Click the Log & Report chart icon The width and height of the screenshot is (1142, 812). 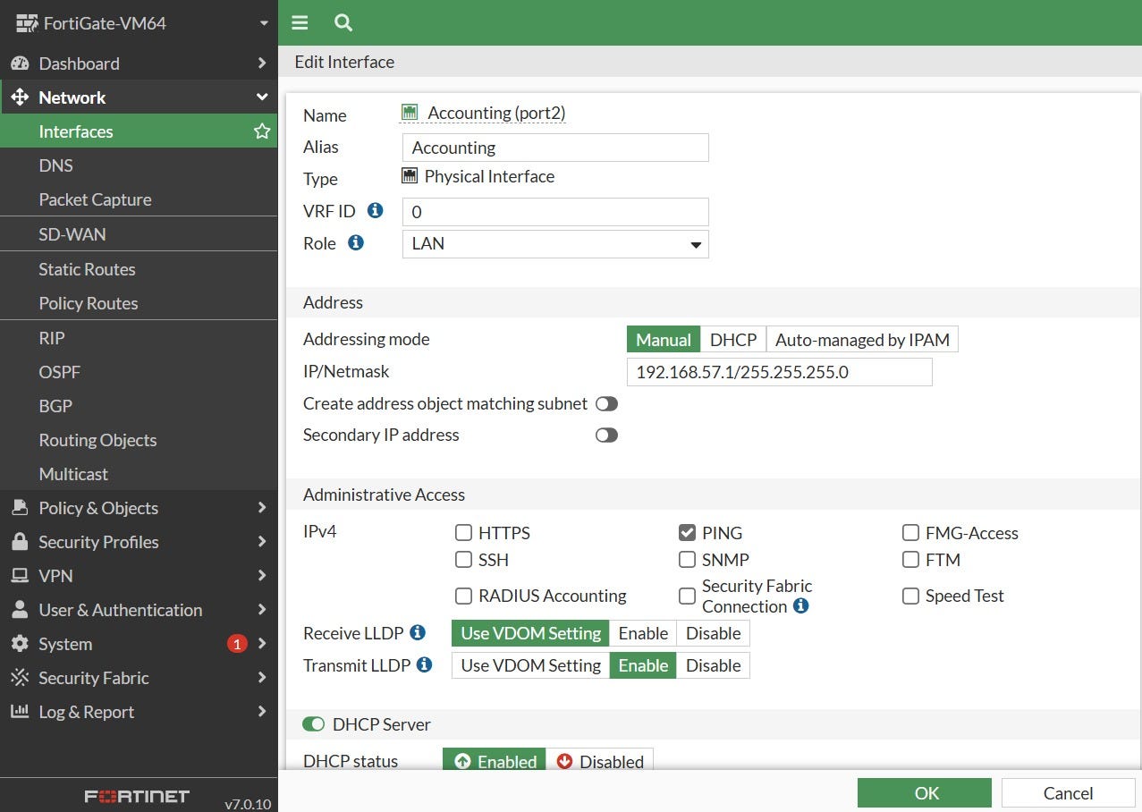point(20,712)
